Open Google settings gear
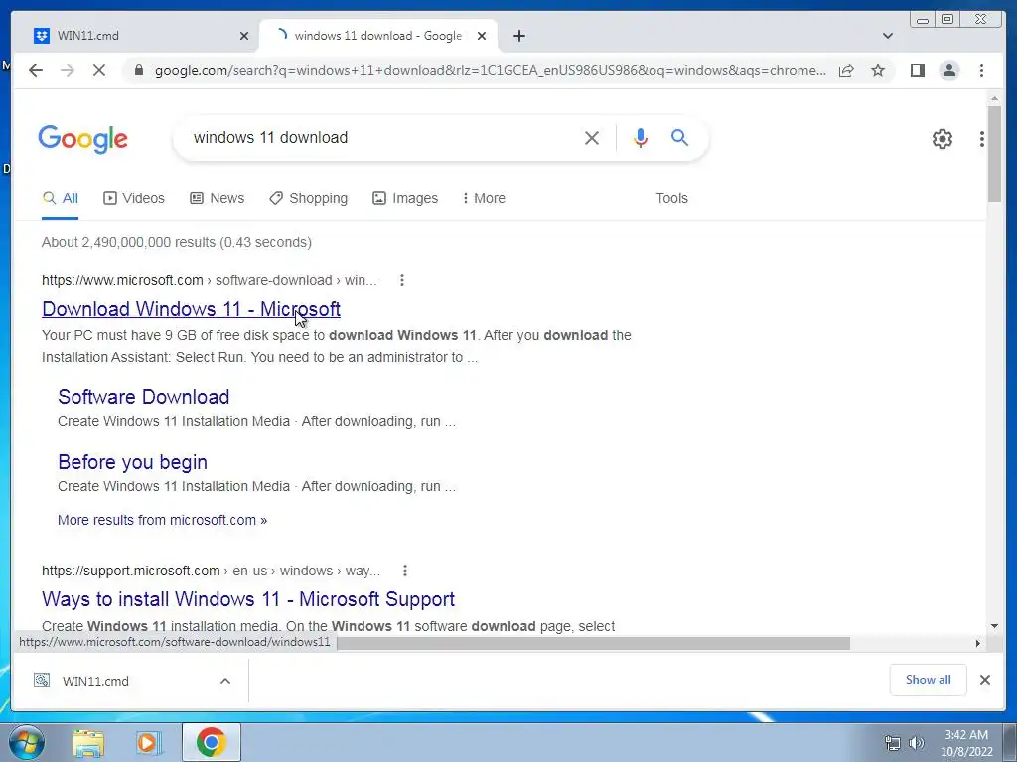The width and height of the screenshot is (1017, 762). pyautogui.click(x=943, y=138)
